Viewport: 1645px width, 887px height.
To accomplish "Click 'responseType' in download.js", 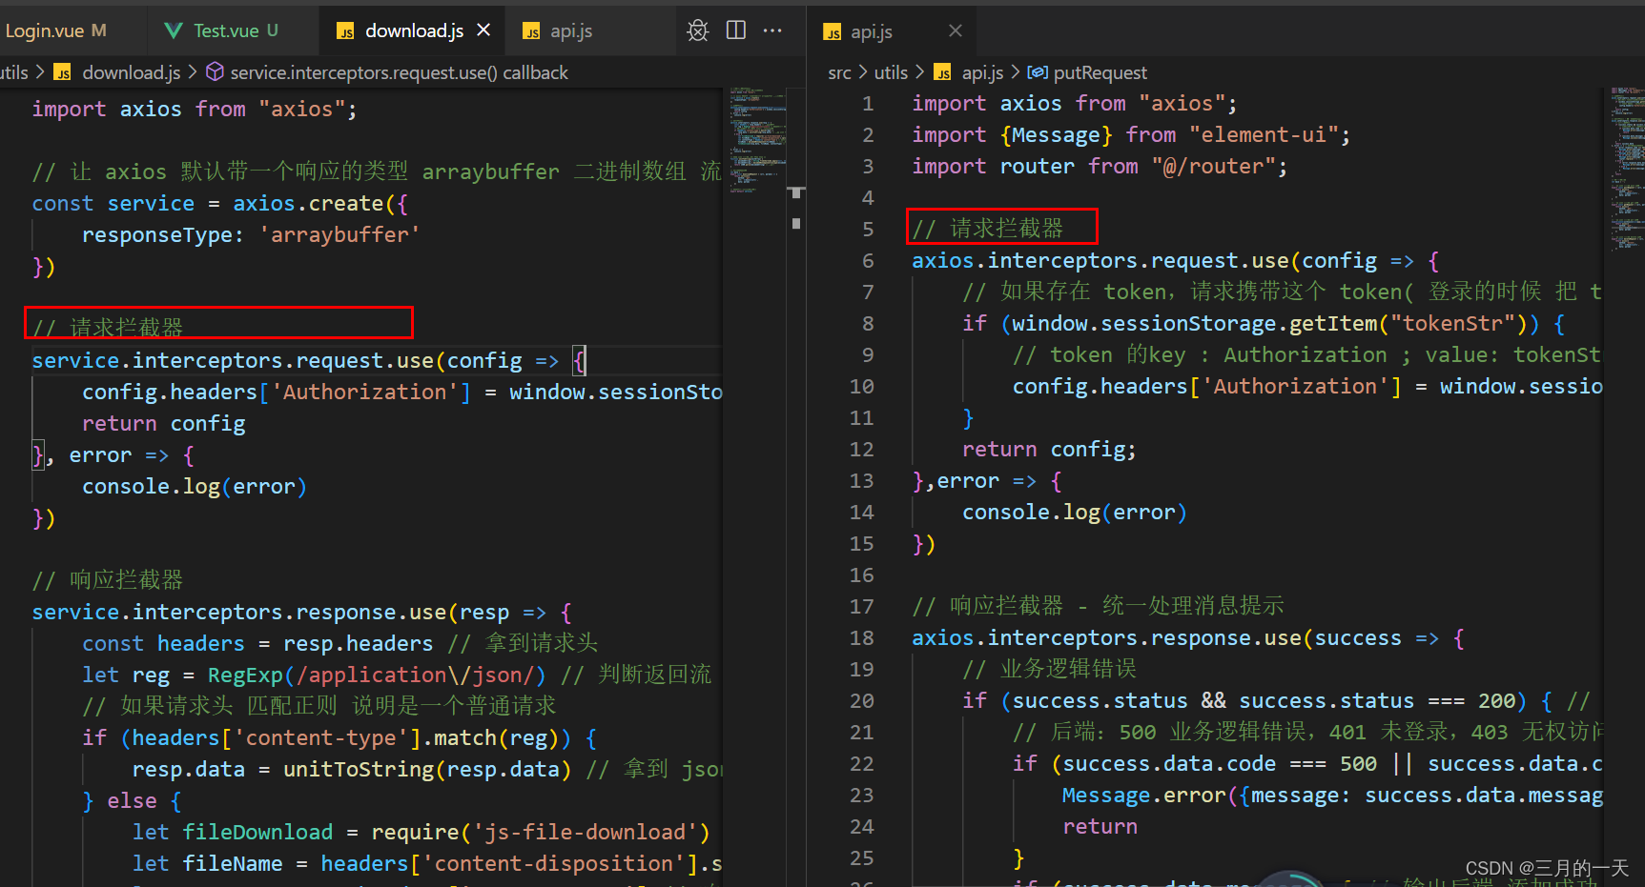I will coord(156,234).
